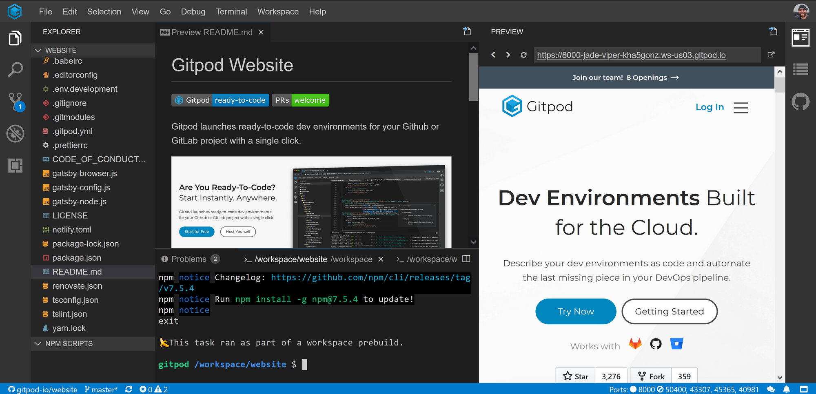Open the Search activity bar icon

pos(15,70)
